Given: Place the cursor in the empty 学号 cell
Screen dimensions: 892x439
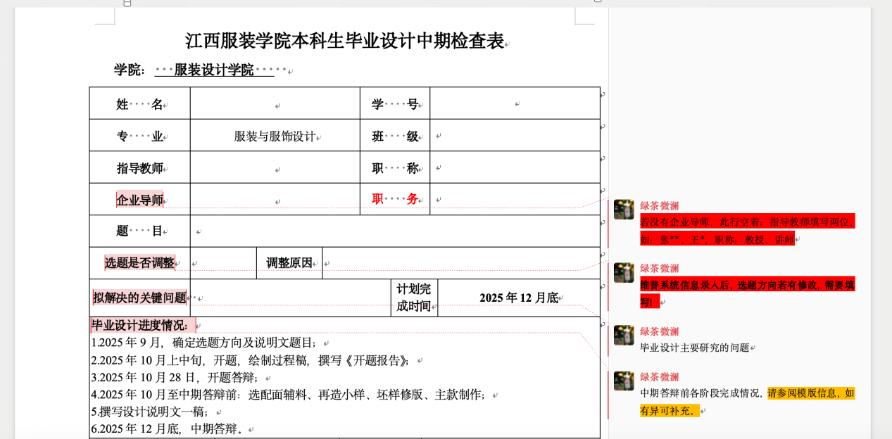Looking at the screenshot, I should pos(514,104).
